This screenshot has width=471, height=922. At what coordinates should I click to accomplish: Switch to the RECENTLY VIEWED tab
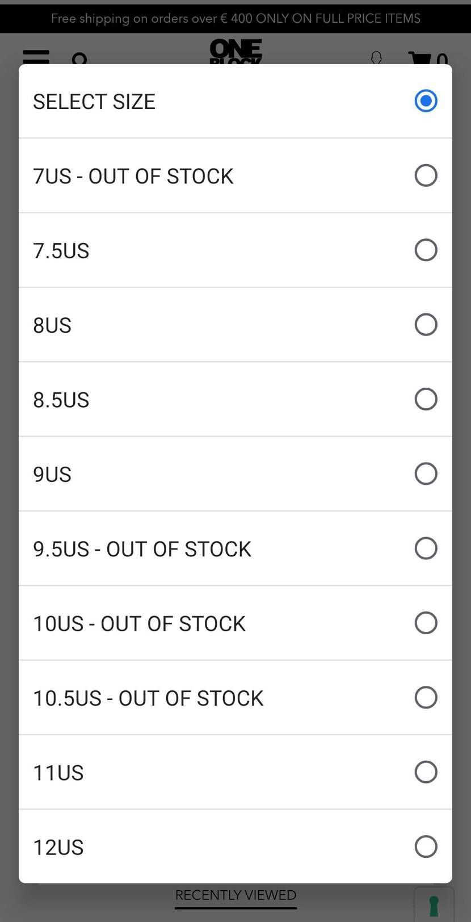(x=235, y=895)
